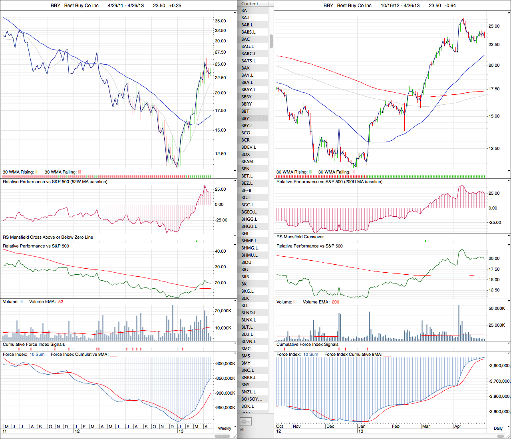Click the Content column header

[250, 4]
